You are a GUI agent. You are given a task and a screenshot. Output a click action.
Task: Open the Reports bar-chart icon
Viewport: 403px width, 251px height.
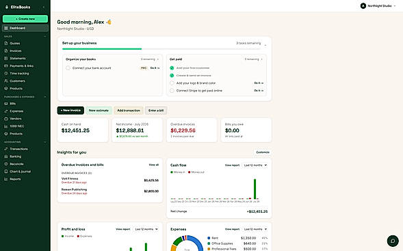point(6,179)
